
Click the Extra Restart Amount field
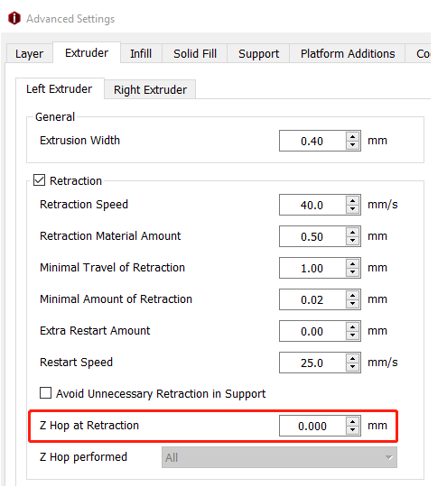click(x=312, y=331)
